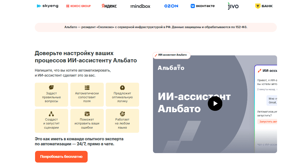The height and width of the screenshot is (167, 306).
Task: Click the Skolkovo resident notice banner
Action: coord(156,27)
